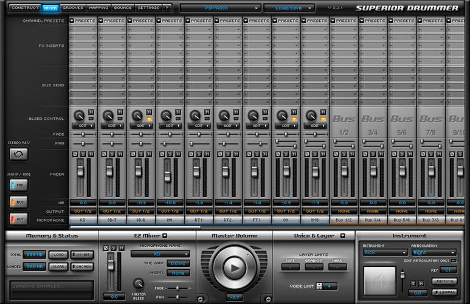Click the Stereo Rev swap button
The image size is (470, 304).
click(x=19, y=154)
